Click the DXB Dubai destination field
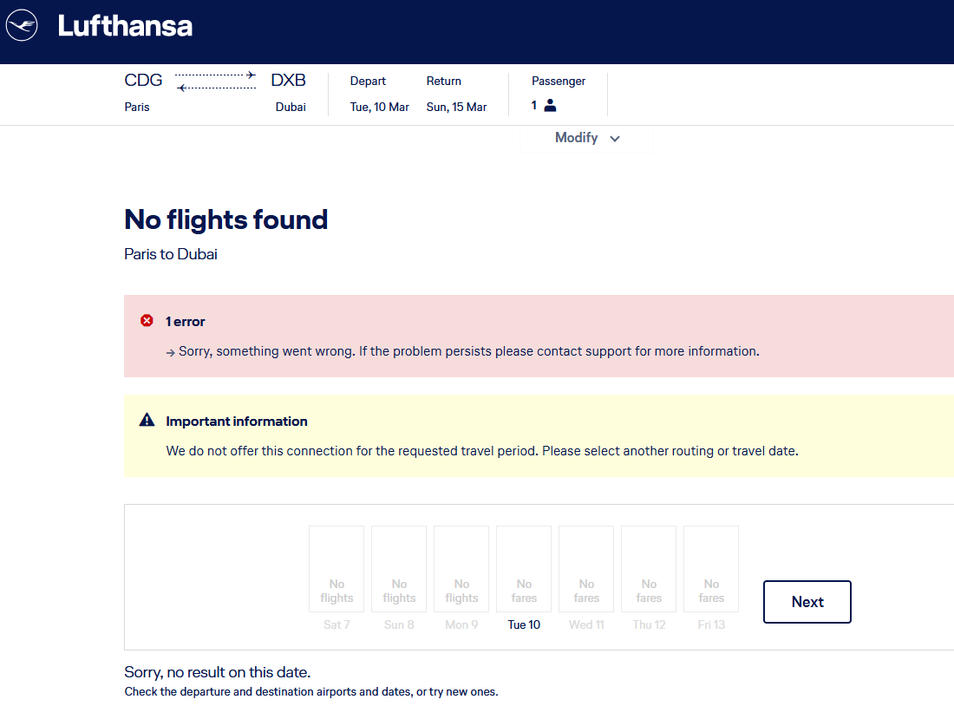 289,93
